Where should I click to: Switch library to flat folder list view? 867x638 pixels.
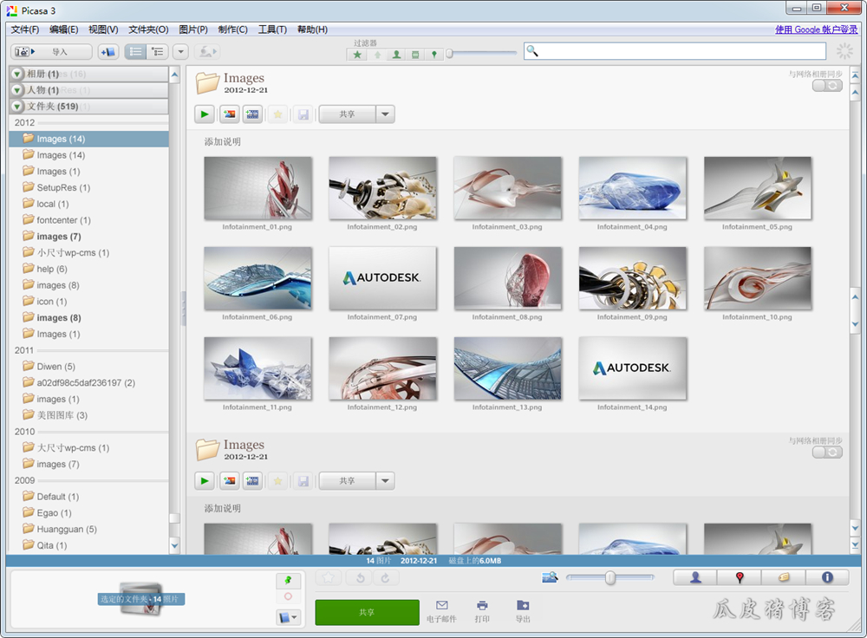click(x=136, y=52)
